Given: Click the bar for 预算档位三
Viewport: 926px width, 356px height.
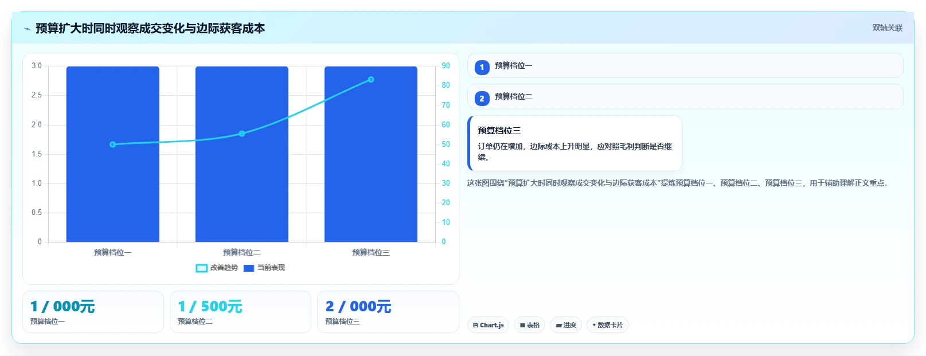Looking at the screenshot, I should pos(371,154).
